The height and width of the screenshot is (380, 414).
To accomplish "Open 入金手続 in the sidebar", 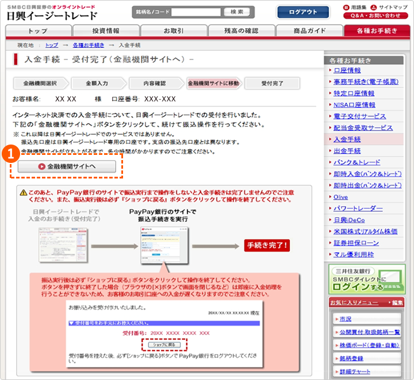I will [x=347, y=139].
